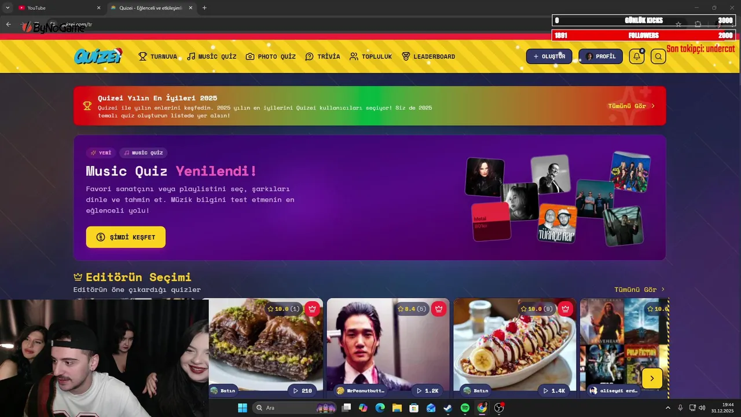Open the Profil button
This screenshot has width=741, height=417.
point(600,56)
